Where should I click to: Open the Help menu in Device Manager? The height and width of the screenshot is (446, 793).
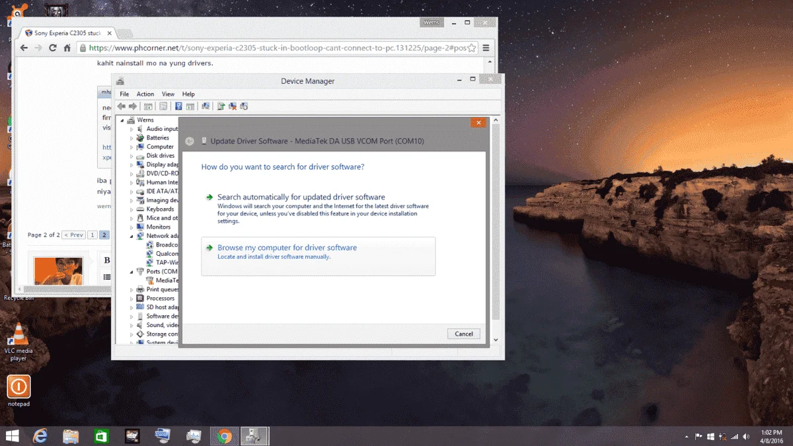click(x=188, y=94)
